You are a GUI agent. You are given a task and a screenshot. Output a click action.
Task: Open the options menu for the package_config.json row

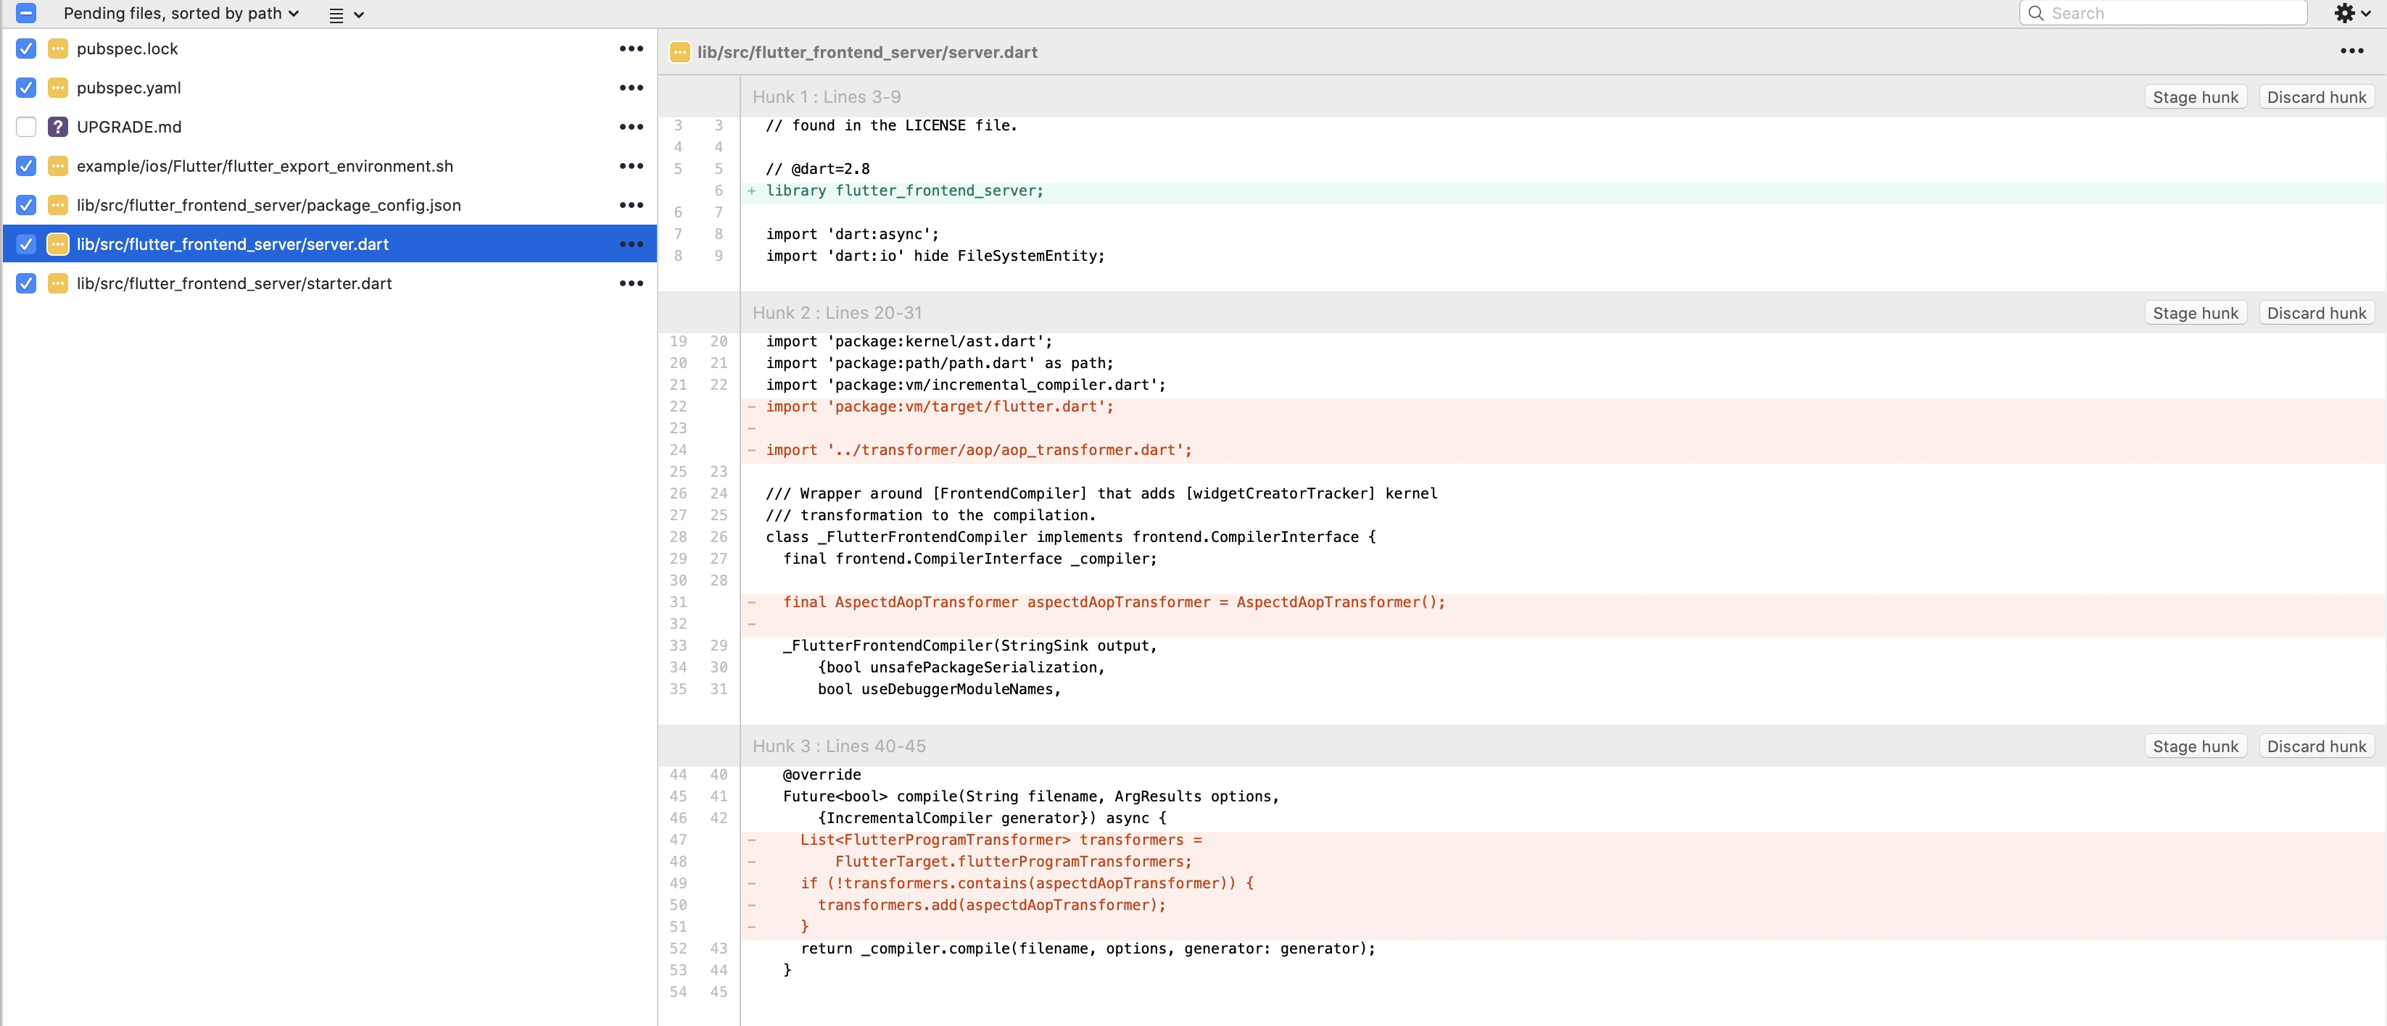click(631, 204)
